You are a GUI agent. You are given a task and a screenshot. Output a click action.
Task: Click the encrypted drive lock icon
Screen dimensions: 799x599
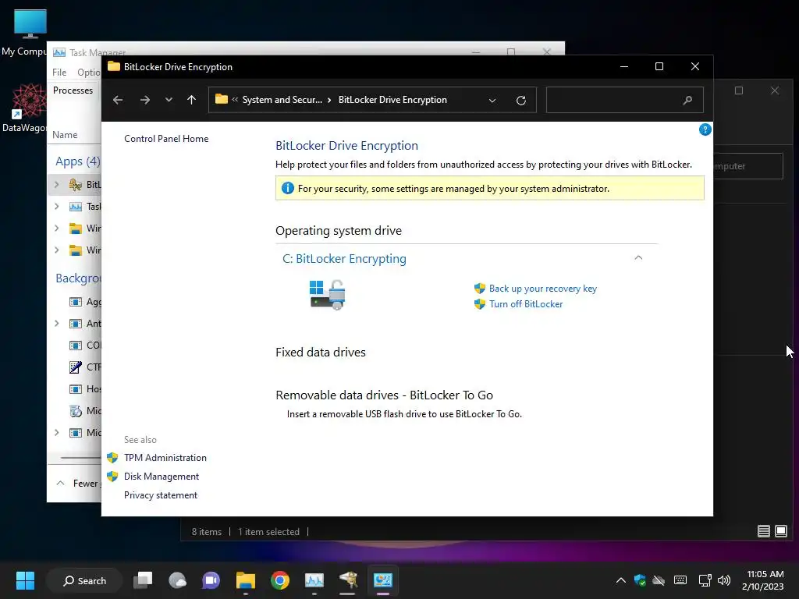click(x=327, y=294)
